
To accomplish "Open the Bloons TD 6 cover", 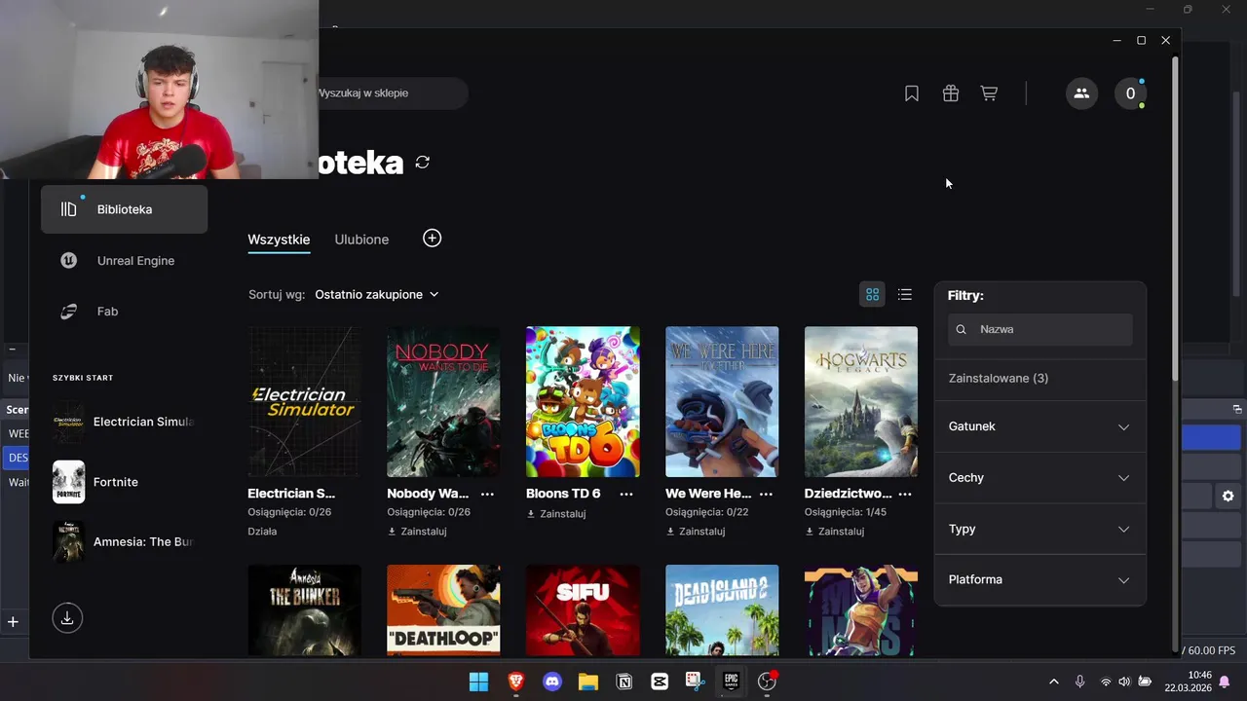I will (583, 401).
